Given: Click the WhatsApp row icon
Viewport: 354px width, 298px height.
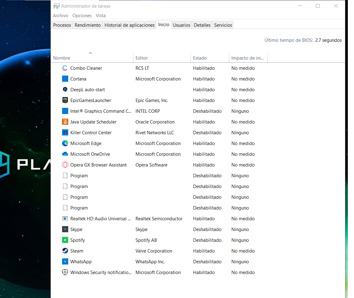Looking at the screenshot, I should click(65, 262).
